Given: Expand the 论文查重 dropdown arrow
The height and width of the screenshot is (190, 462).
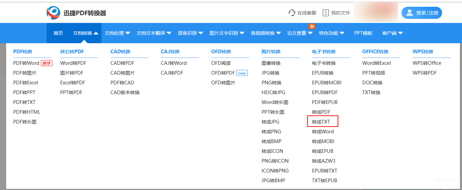Looking at the screenshot, I should tap(310, 33).
